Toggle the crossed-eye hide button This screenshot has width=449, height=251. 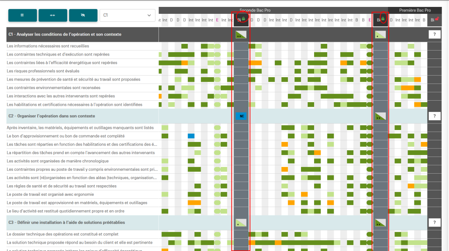(x=83, y=15)
